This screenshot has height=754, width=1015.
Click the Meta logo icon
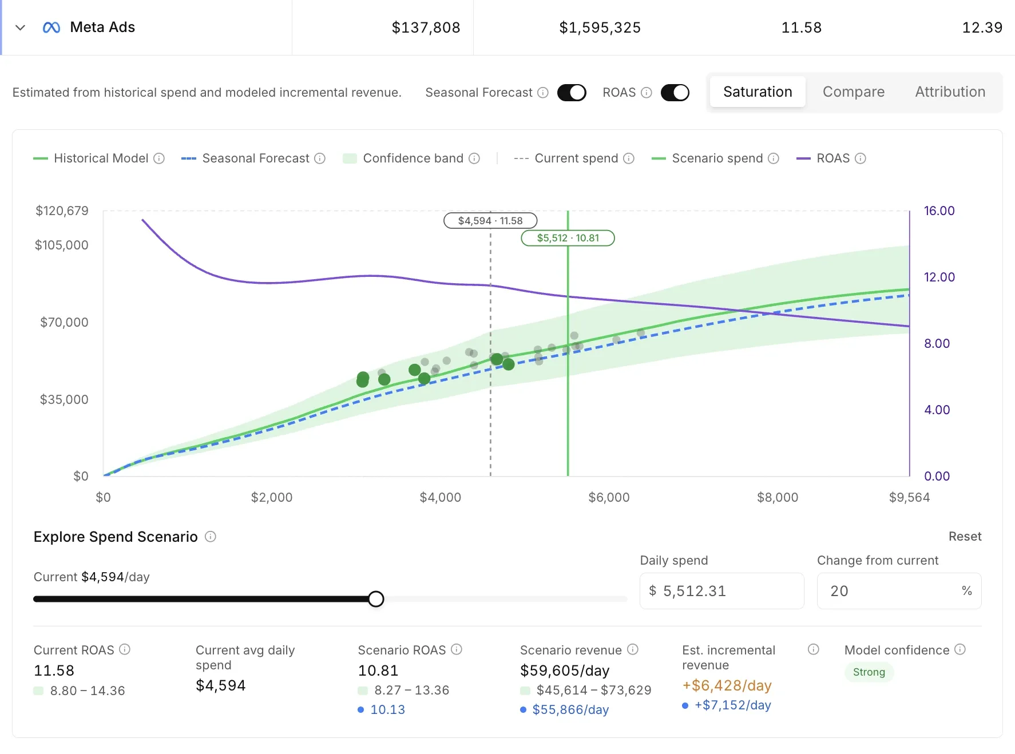51,27
